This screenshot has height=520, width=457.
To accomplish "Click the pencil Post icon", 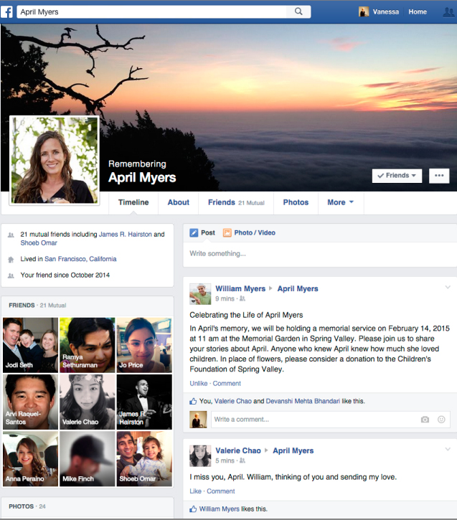I will click(x=194, y=233).
